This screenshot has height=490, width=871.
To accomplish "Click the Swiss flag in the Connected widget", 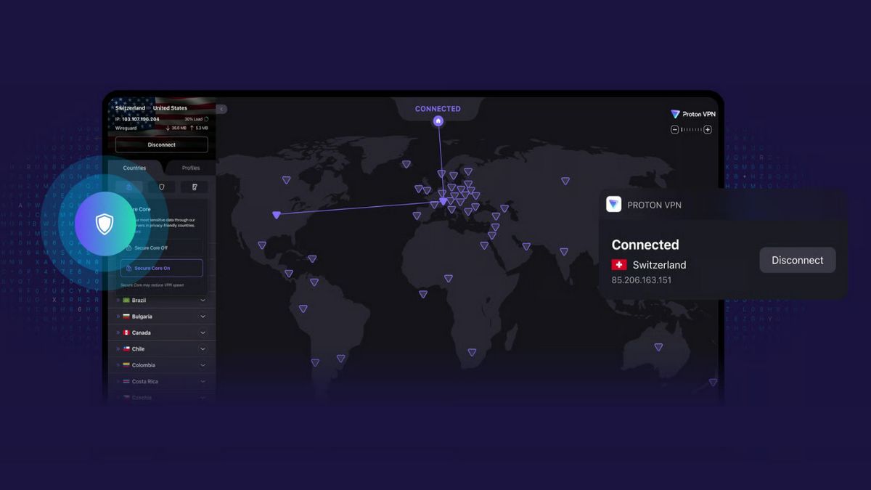I will tap(618, 265).
